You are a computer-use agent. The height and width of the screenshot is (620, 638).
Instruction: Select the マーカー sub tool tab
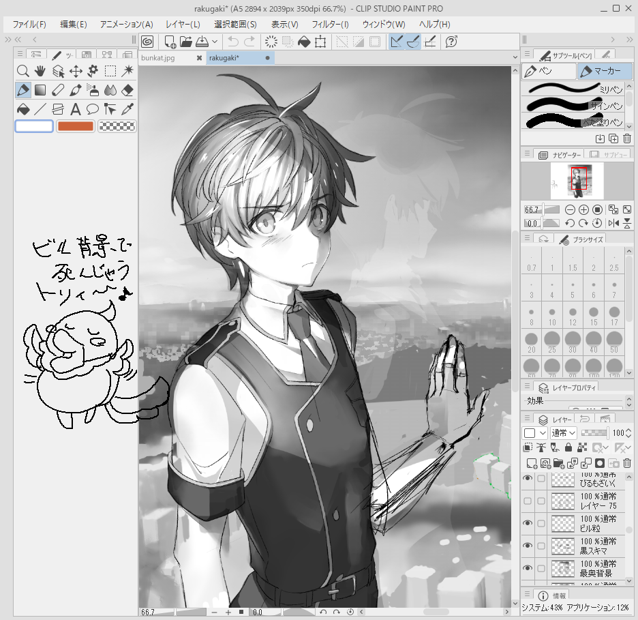(x=605, y=71)
